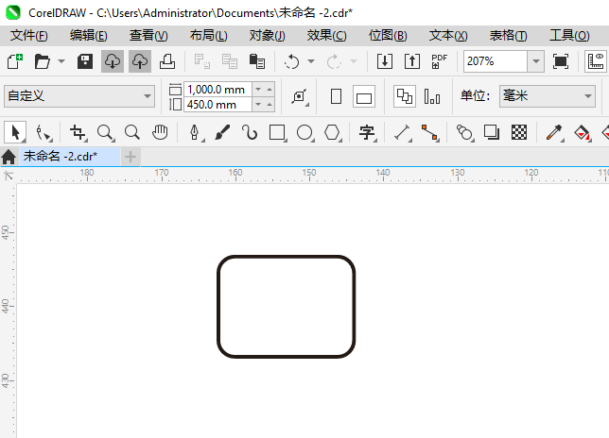
Task: Choose the Text tool
Action: (367, 132)
